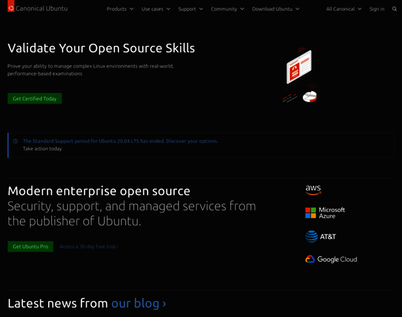Click the Google Cloud logo
The image size is (402, 317).
click(331, 259)
